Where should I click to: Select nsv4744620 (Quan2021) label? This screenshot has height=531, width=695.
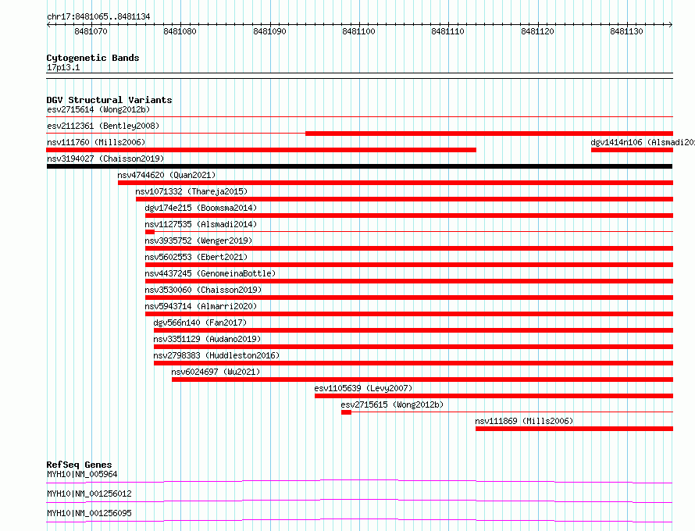[166, 175]
